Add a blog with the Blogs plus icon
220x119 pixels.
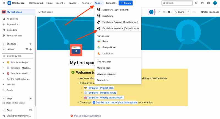[x=31, y=98]
